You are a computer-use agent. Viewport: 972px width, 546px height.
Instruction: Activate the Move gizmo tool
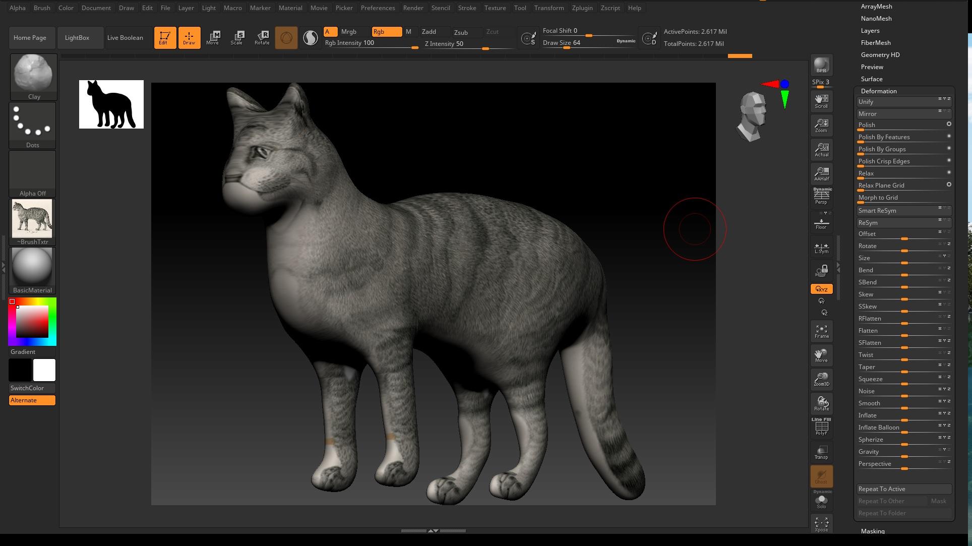pos(212,37)
